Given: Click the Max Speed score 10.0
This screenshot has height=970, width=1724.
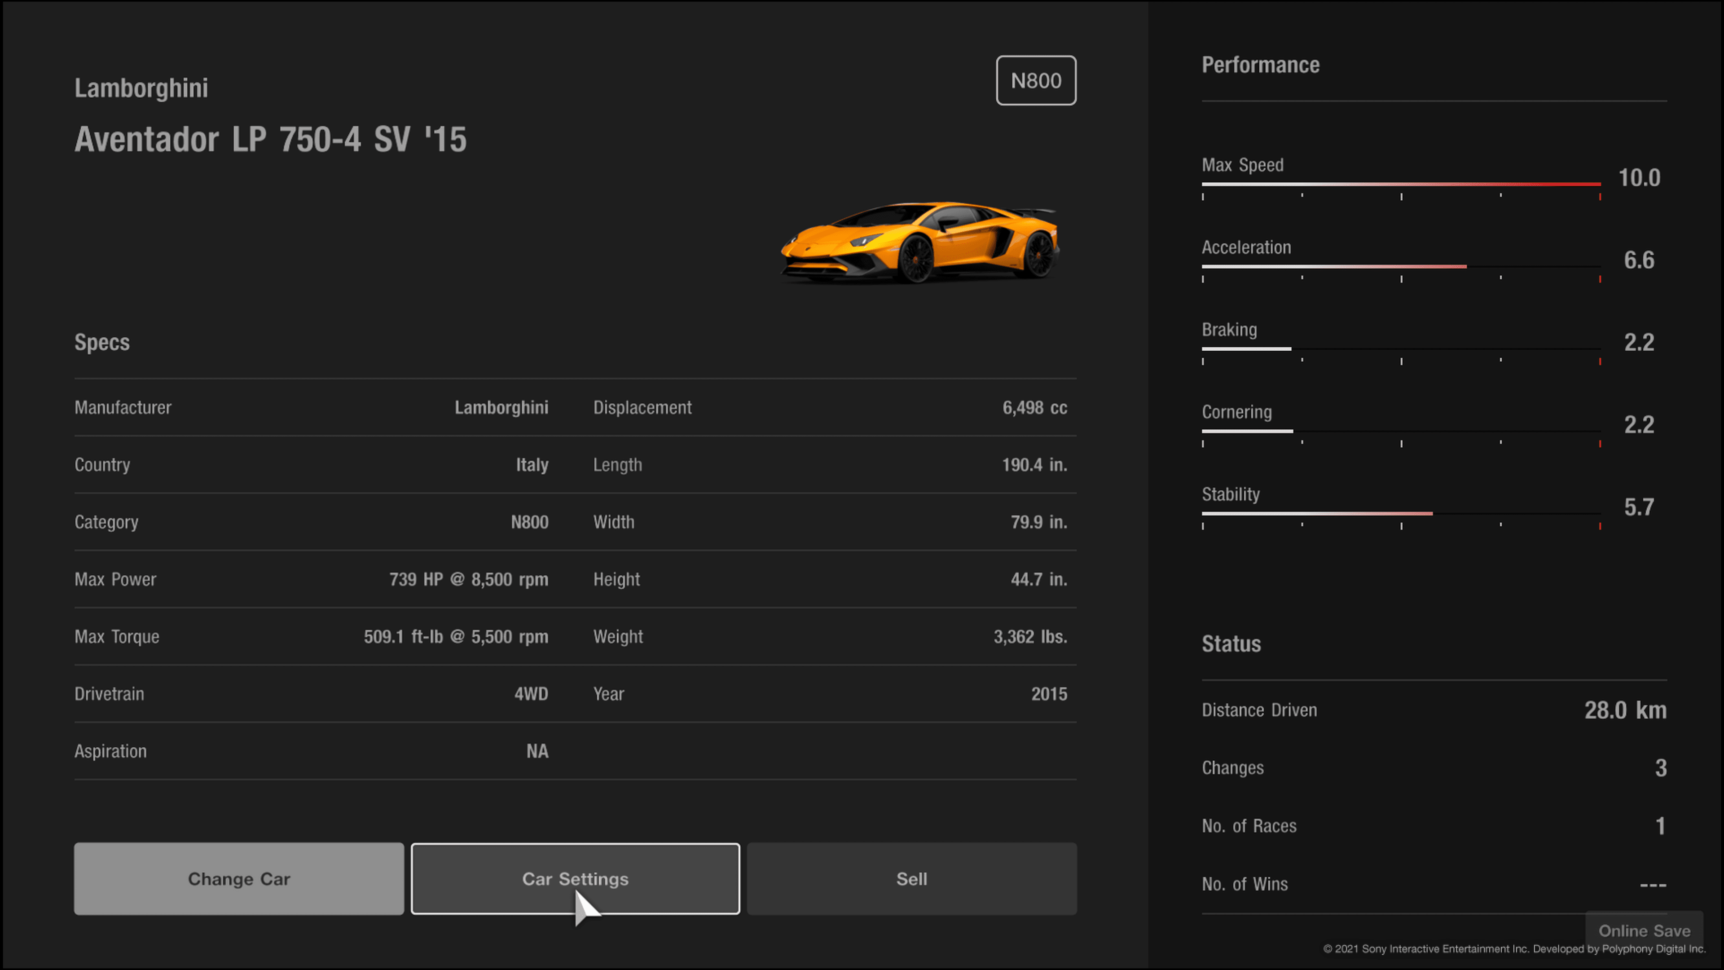Looking at the screenshot, I should (1639, 178).
